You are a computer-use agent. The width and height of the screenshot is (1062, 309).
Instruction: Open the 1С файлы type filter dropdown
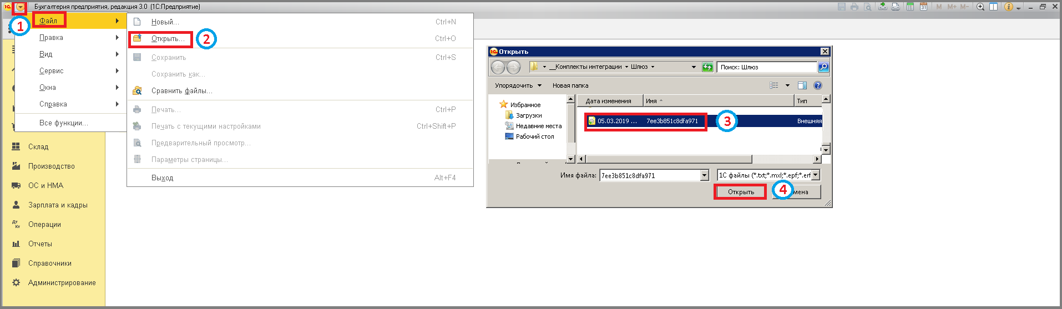click(816, 175)
